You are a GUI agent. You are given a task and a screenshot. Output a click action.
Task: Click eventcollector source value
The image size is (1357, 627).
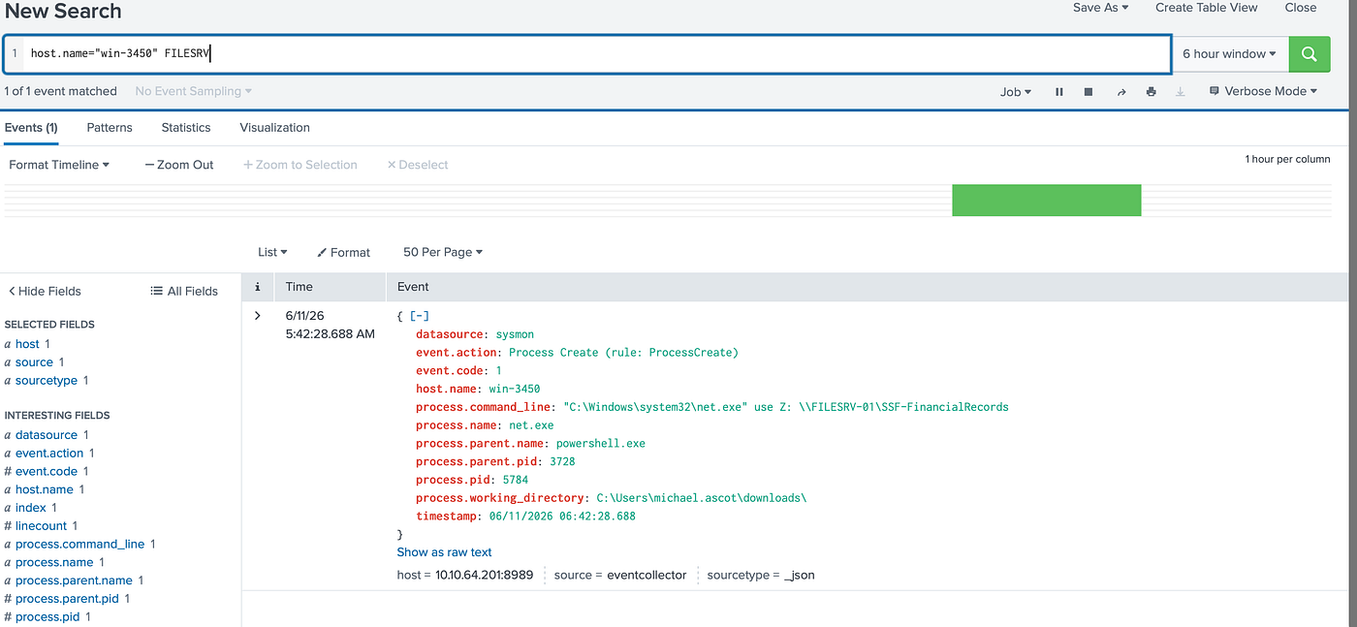click(x=647, y=576)
